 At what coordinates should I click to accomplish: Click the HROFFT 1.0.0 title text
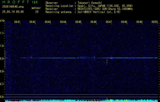coord(20,2)
